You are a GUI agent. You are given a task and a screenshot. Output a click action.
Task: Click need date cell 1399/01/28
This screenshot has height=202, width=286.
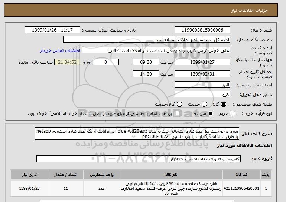click(29, 188)
